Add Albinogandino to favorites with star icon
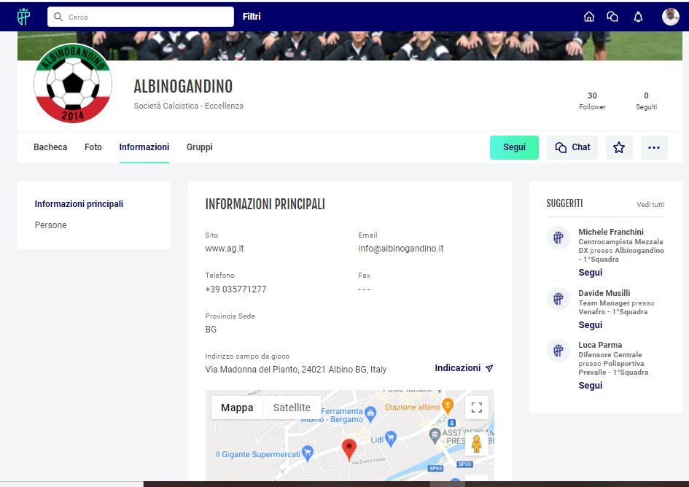The width and height of the screenshot is (689, 487). coord(619,147)
